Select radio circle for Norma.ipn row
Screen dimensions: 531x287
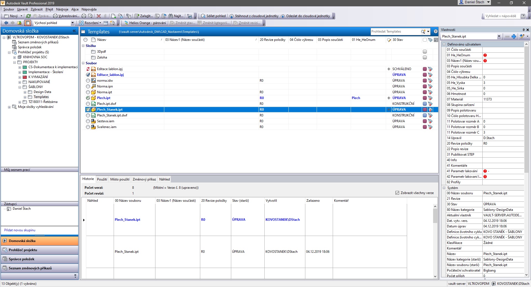pyautogui.click(x=88, y=86)
